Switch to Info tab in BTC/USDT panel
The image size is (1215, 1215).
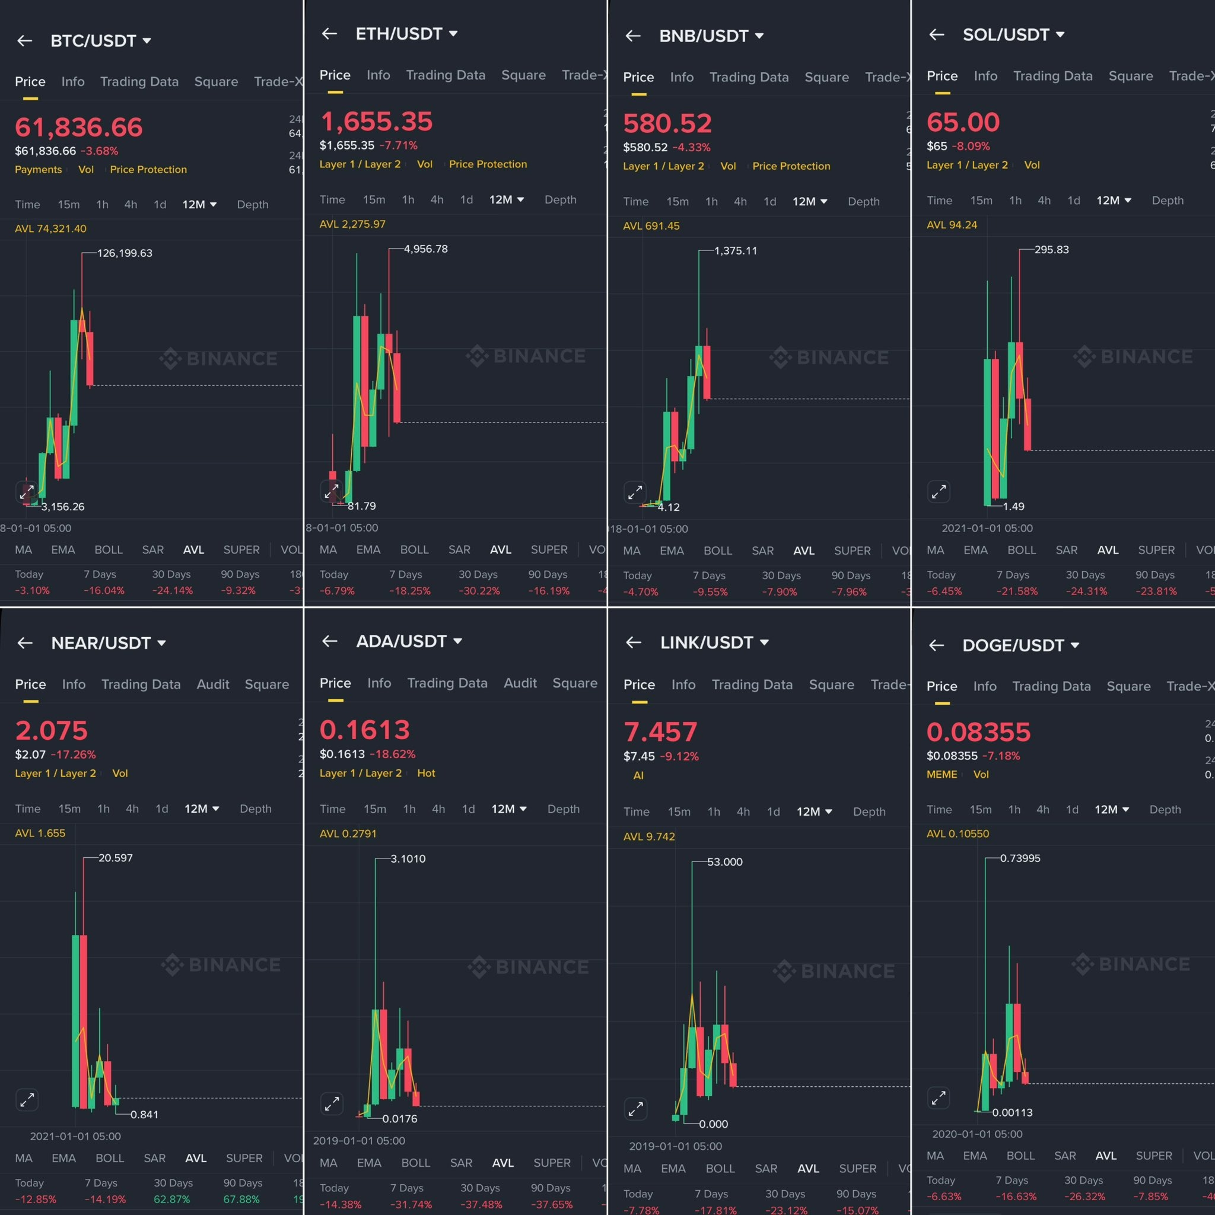(x=73, y=82)
